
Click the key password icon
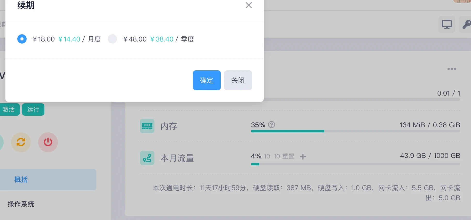[466, 24]
